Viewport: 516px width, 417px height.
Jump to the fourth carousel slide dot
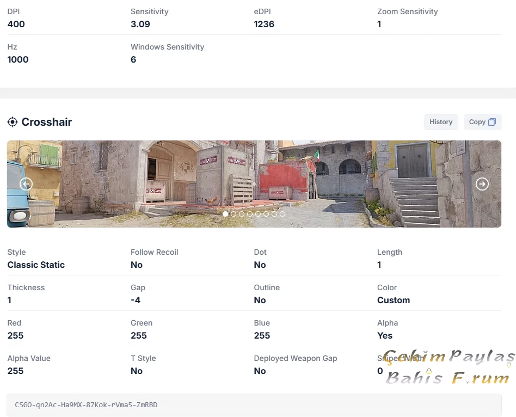pos(250,214)
